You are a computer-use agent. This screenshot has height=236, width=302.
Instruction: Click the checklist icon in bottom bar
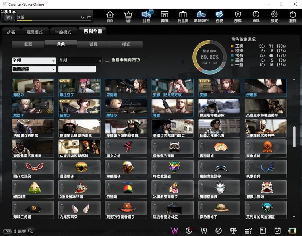pyautogui.click(x=248, y=230)
